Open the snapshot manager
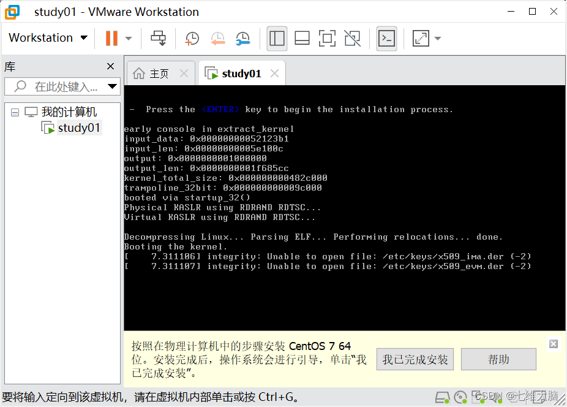 (x=242, y=39)
